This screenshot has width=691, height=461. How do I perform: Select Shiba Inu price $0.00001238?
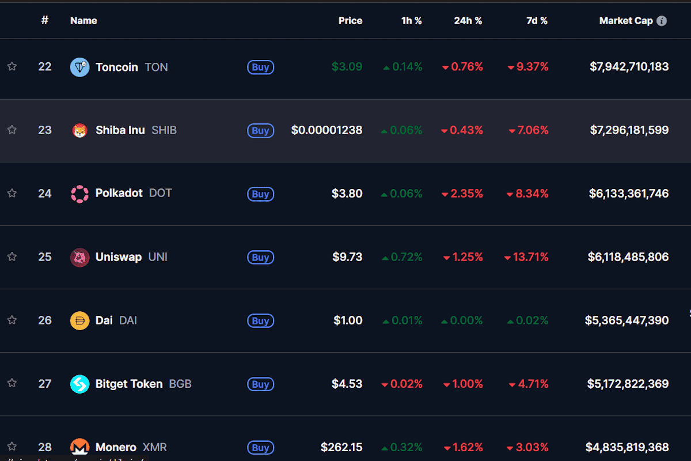(x=327, y=130)
